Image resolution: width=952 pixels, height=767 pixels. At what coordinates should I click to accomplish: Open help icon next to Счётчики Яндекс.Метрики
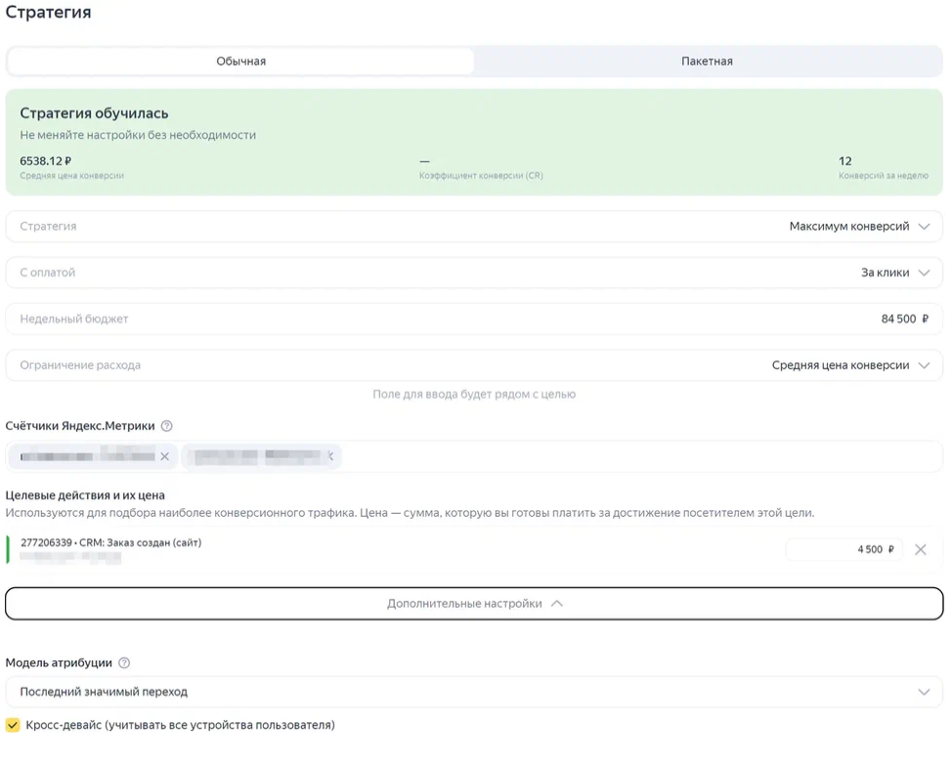coord(167,426)
